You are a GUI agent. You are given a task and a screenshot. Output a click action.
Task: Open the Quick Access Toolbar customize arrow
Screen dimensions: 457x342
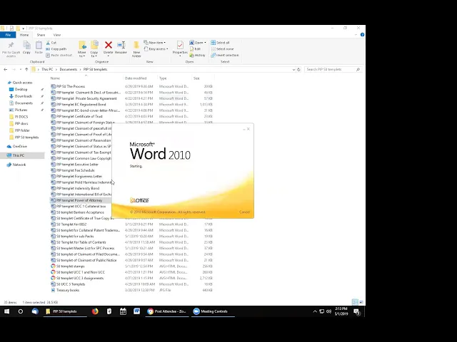click(23, 28)
